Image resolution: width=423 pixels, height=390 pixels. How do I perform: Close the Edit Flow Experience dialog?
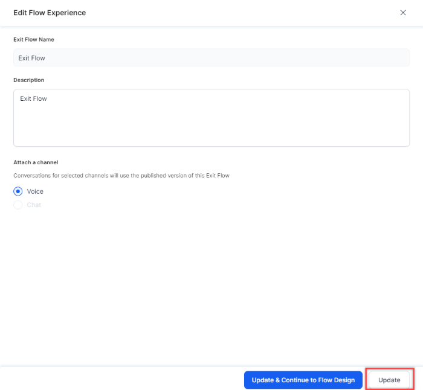point(403,13)
